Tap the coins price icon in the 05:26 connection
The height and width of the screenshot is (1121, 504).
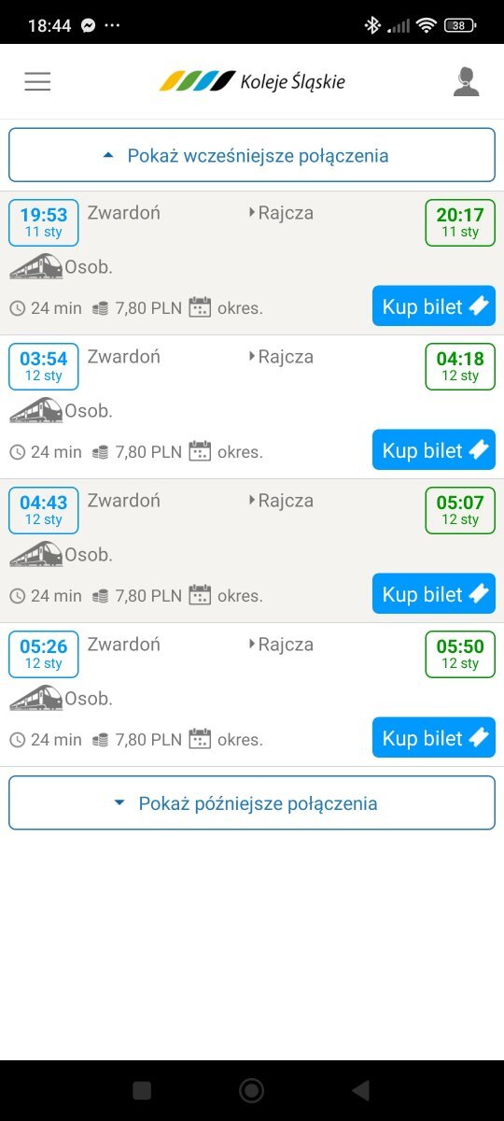101,739
